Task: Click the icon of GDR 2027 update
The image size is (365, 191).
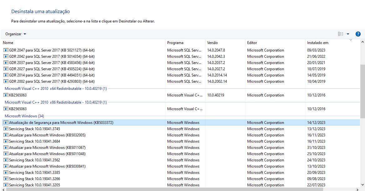Action: click(6, 69)
